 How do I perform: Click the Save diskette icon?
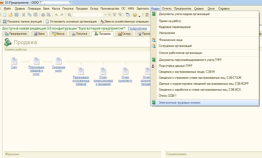pos(16,15)
